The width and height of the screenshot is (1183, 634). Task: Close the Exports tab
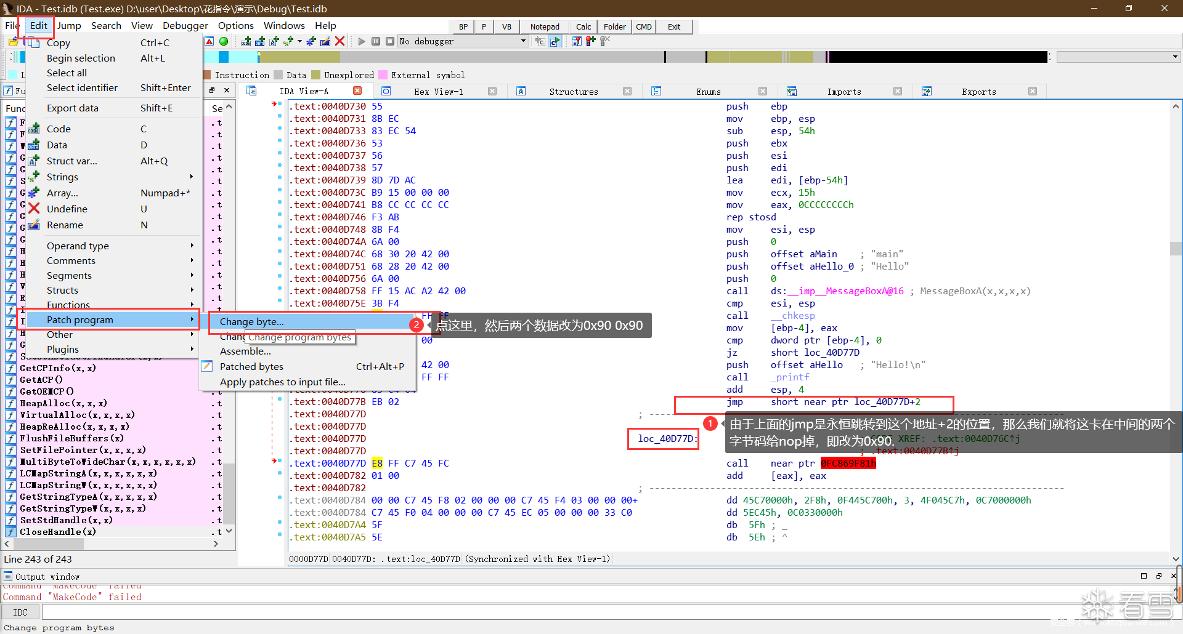pyautogui.click(x=1033, y=91)
